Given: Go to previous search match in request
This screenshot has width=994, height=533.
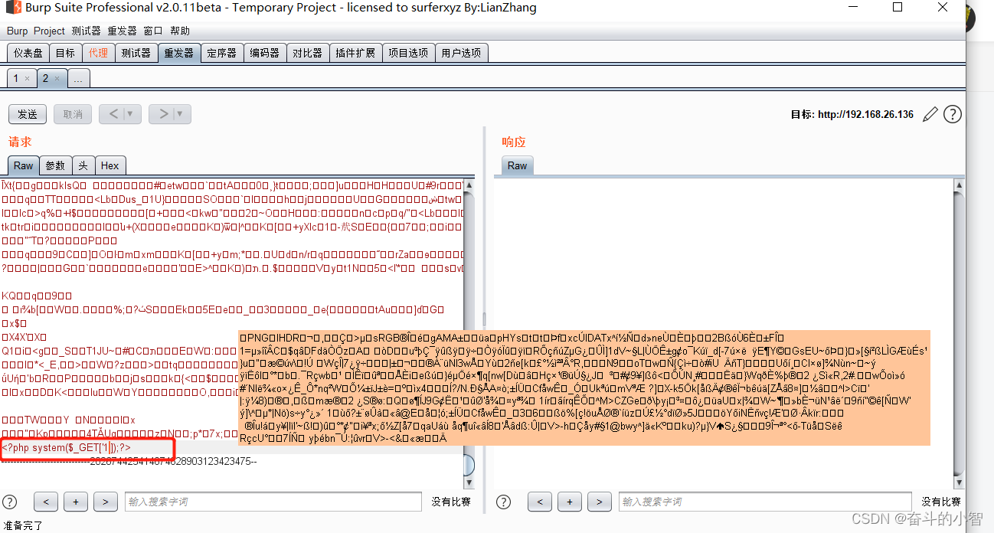Looking at the screenshot, I should [x=46, y=502].
